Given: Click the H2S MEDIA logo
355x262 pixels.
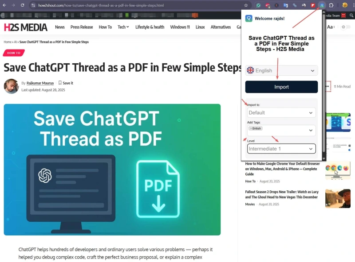Looking at the screenshot, I should [x=26, y=27].
